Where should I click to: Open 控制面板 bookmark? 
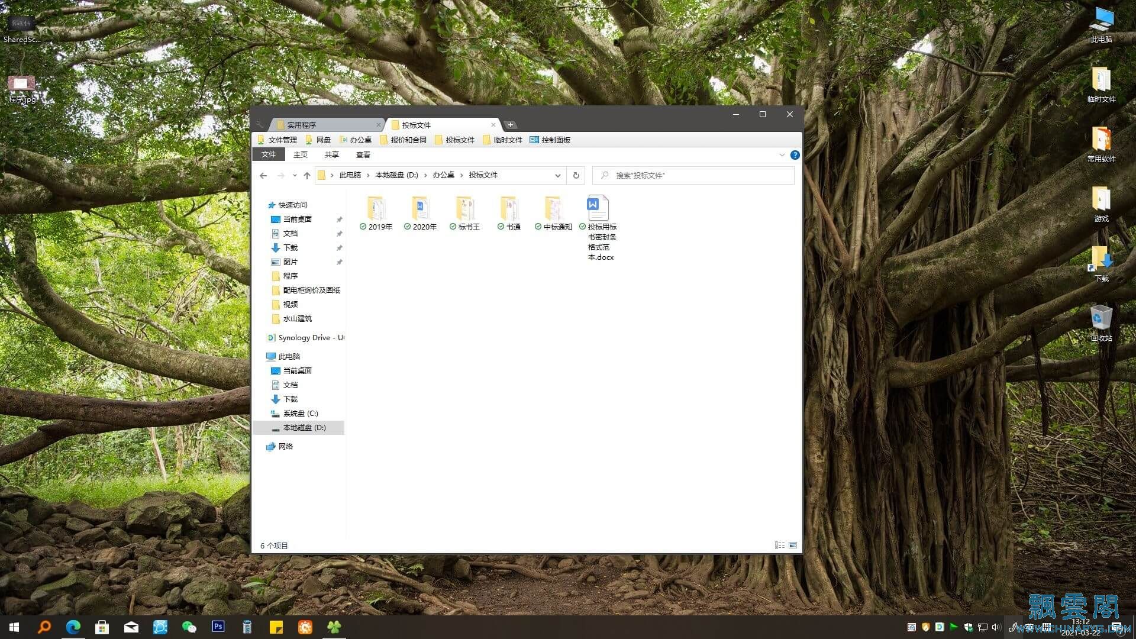(x=550, y=140)
